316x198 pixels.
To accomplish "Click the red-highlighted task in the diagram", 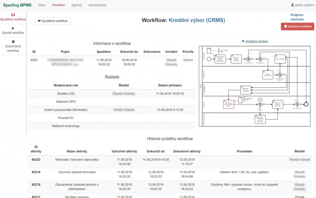I will [228, 104].
